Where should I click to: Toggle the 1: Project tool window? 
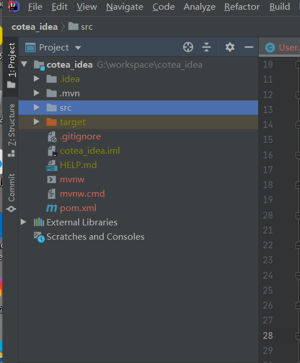[11, 65]
